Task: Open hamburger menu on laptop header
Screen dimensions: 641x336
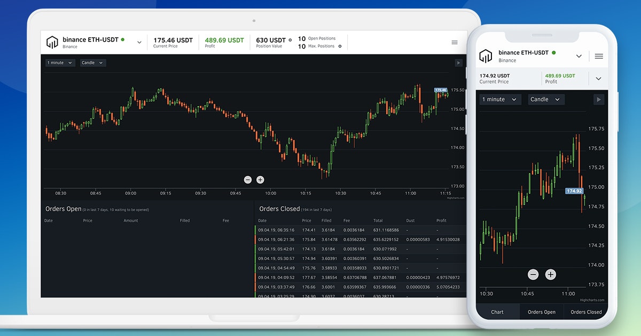Action: (455, 42)
